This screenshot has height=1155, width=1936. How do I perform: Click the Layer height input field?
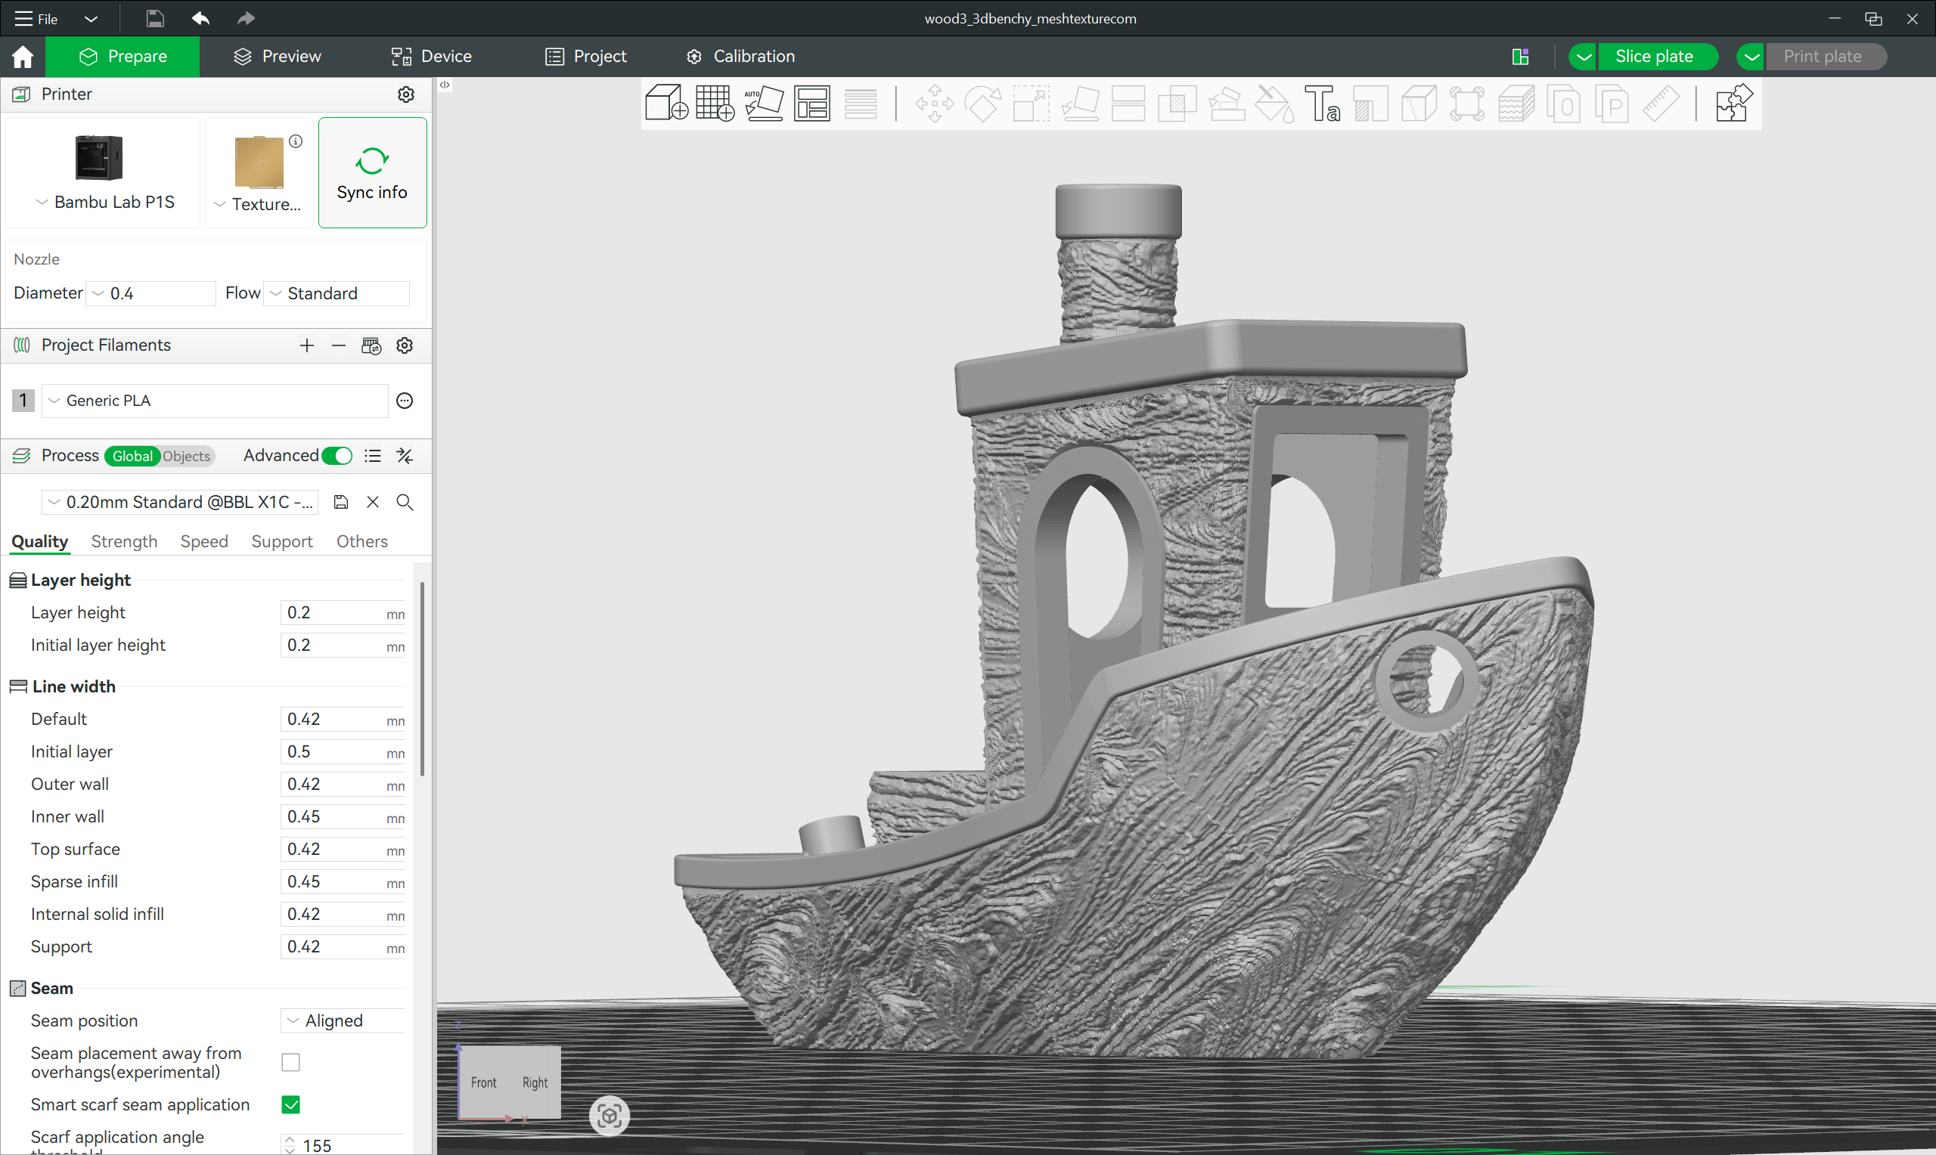(343, 613)
